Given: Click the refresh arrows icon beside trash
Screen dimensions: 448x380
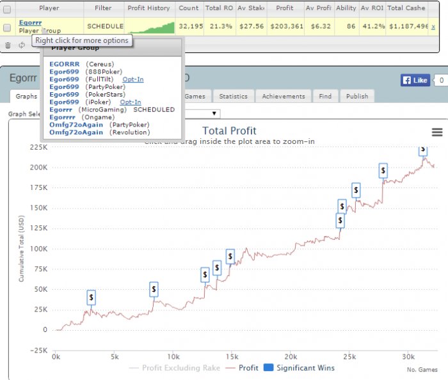Looking at the screenshot, I should coord(22,45).
